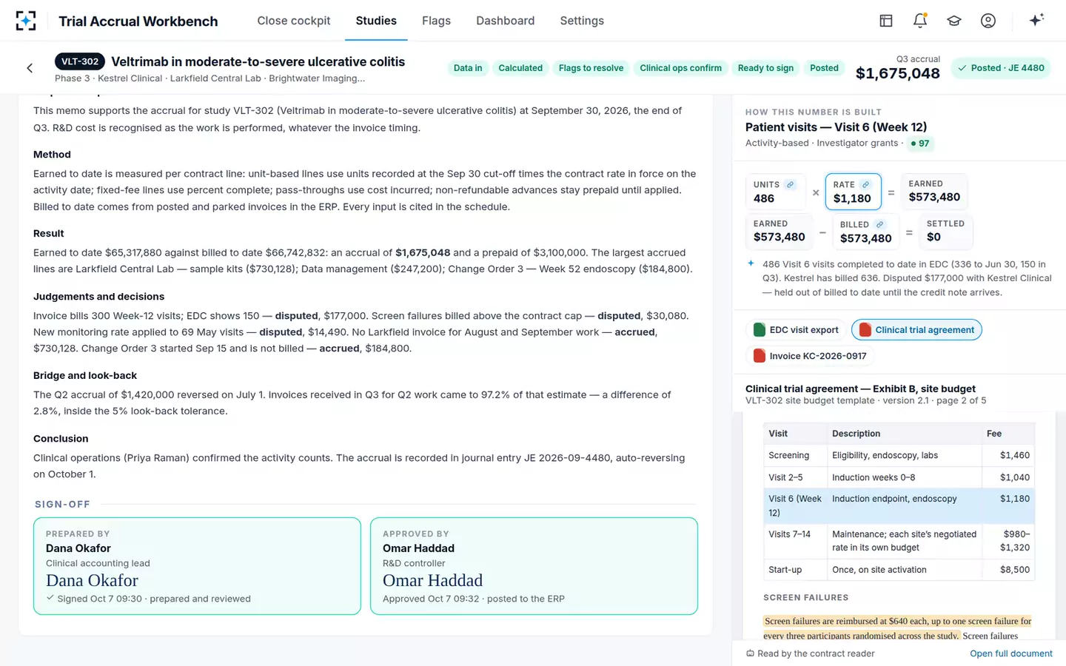Open the Flags tab
Screen dimensions: 1066x666
[436, 21]
